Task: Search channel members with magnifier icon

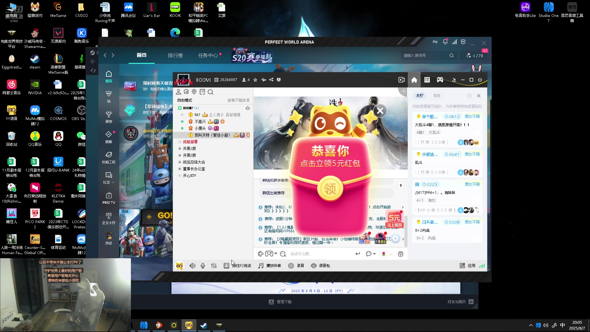Action: 210,92
